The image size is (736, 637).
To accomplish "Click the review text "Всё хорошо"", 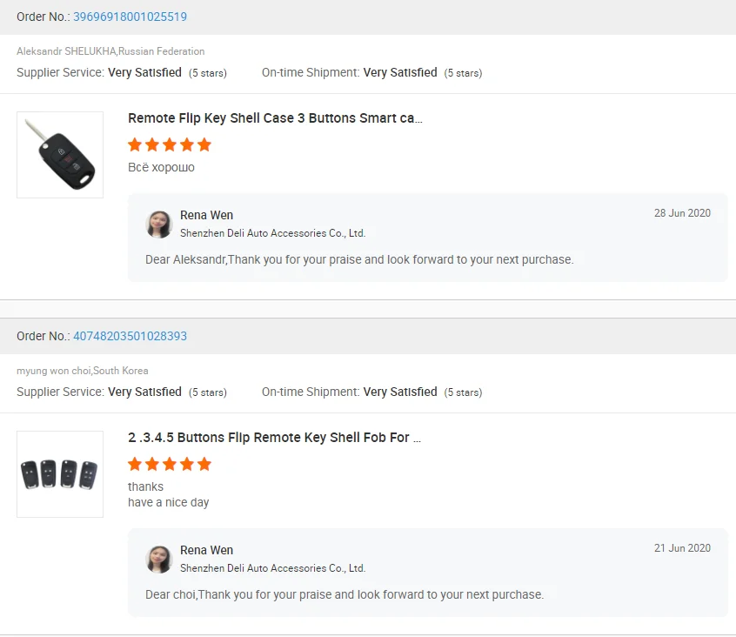I will click(x=161, y=167).
